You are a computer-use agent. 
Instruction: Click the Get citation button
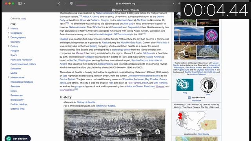click(x=18, y=138)
